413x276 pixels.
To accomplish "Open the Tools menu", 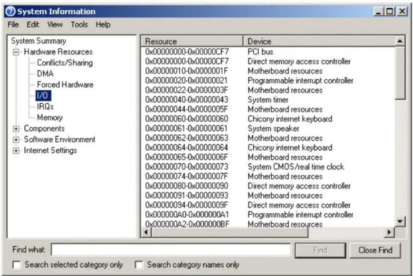I will (79, 24).
